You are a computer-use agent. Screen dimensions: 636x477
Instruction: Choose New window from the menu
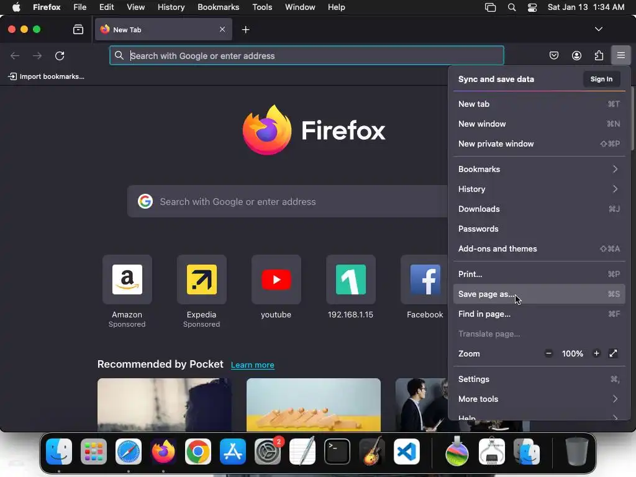(539, 124)
